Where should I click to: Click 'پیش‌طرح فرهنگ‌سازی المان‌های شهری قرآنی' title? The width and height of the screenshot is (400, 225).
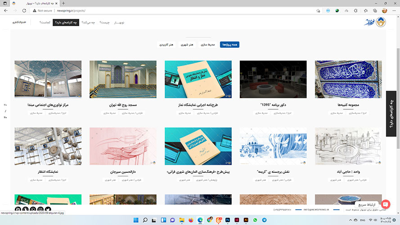[198, 172]
